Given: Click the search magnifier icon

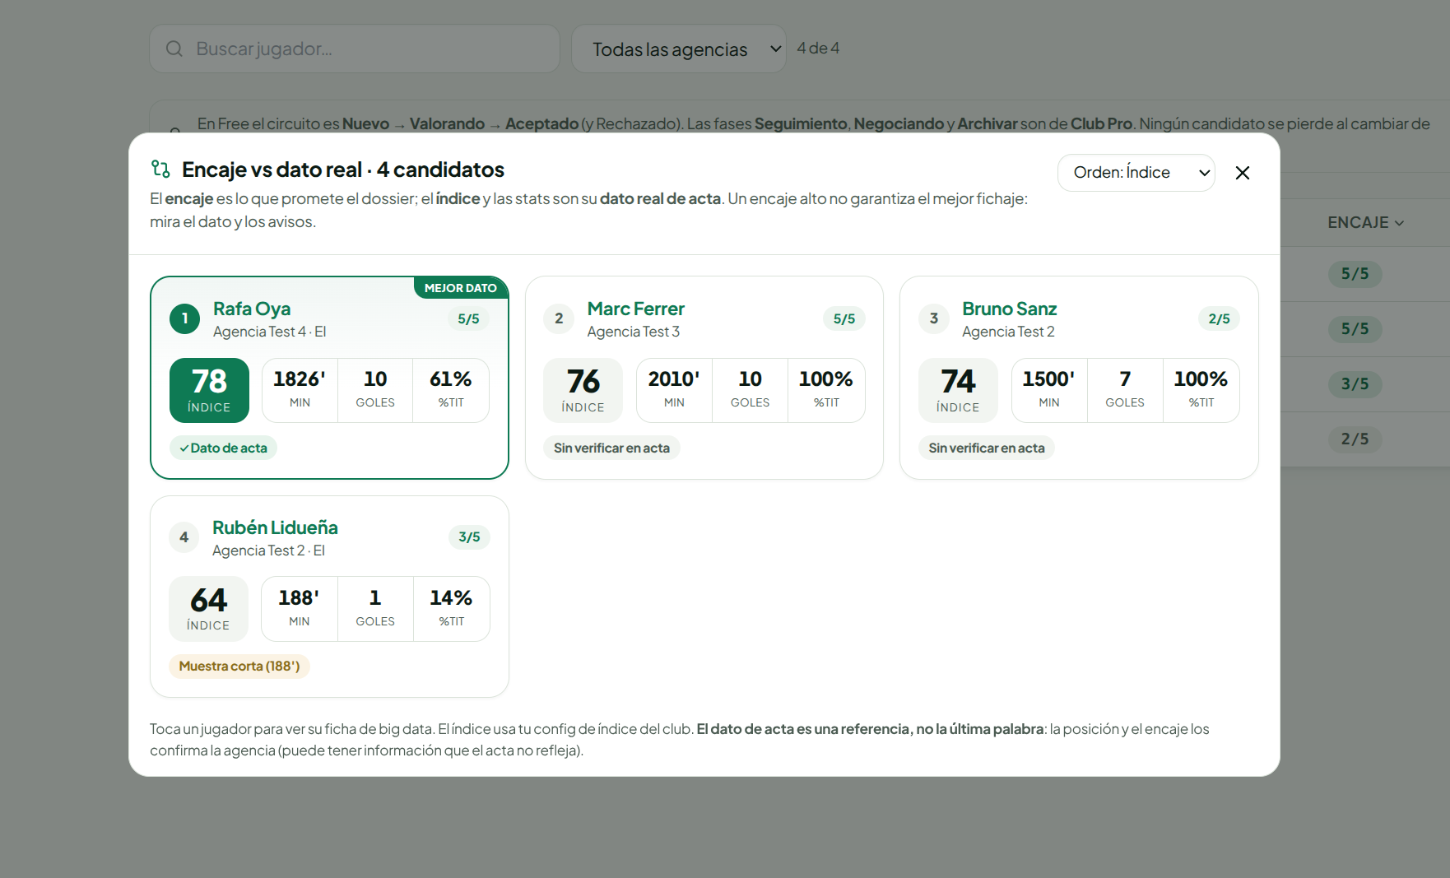Looking at the screenshot, I should point(174,49).
